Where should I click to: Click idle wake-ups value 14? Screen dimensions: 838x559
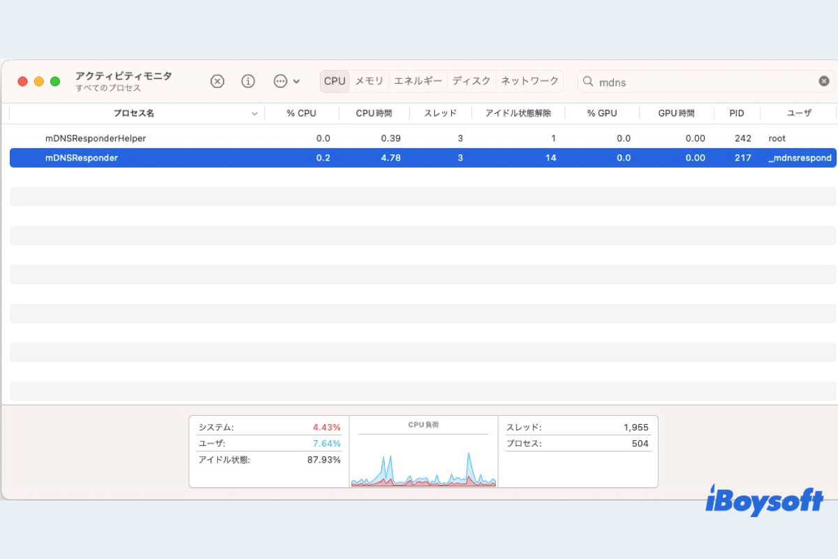coord(551,158)
